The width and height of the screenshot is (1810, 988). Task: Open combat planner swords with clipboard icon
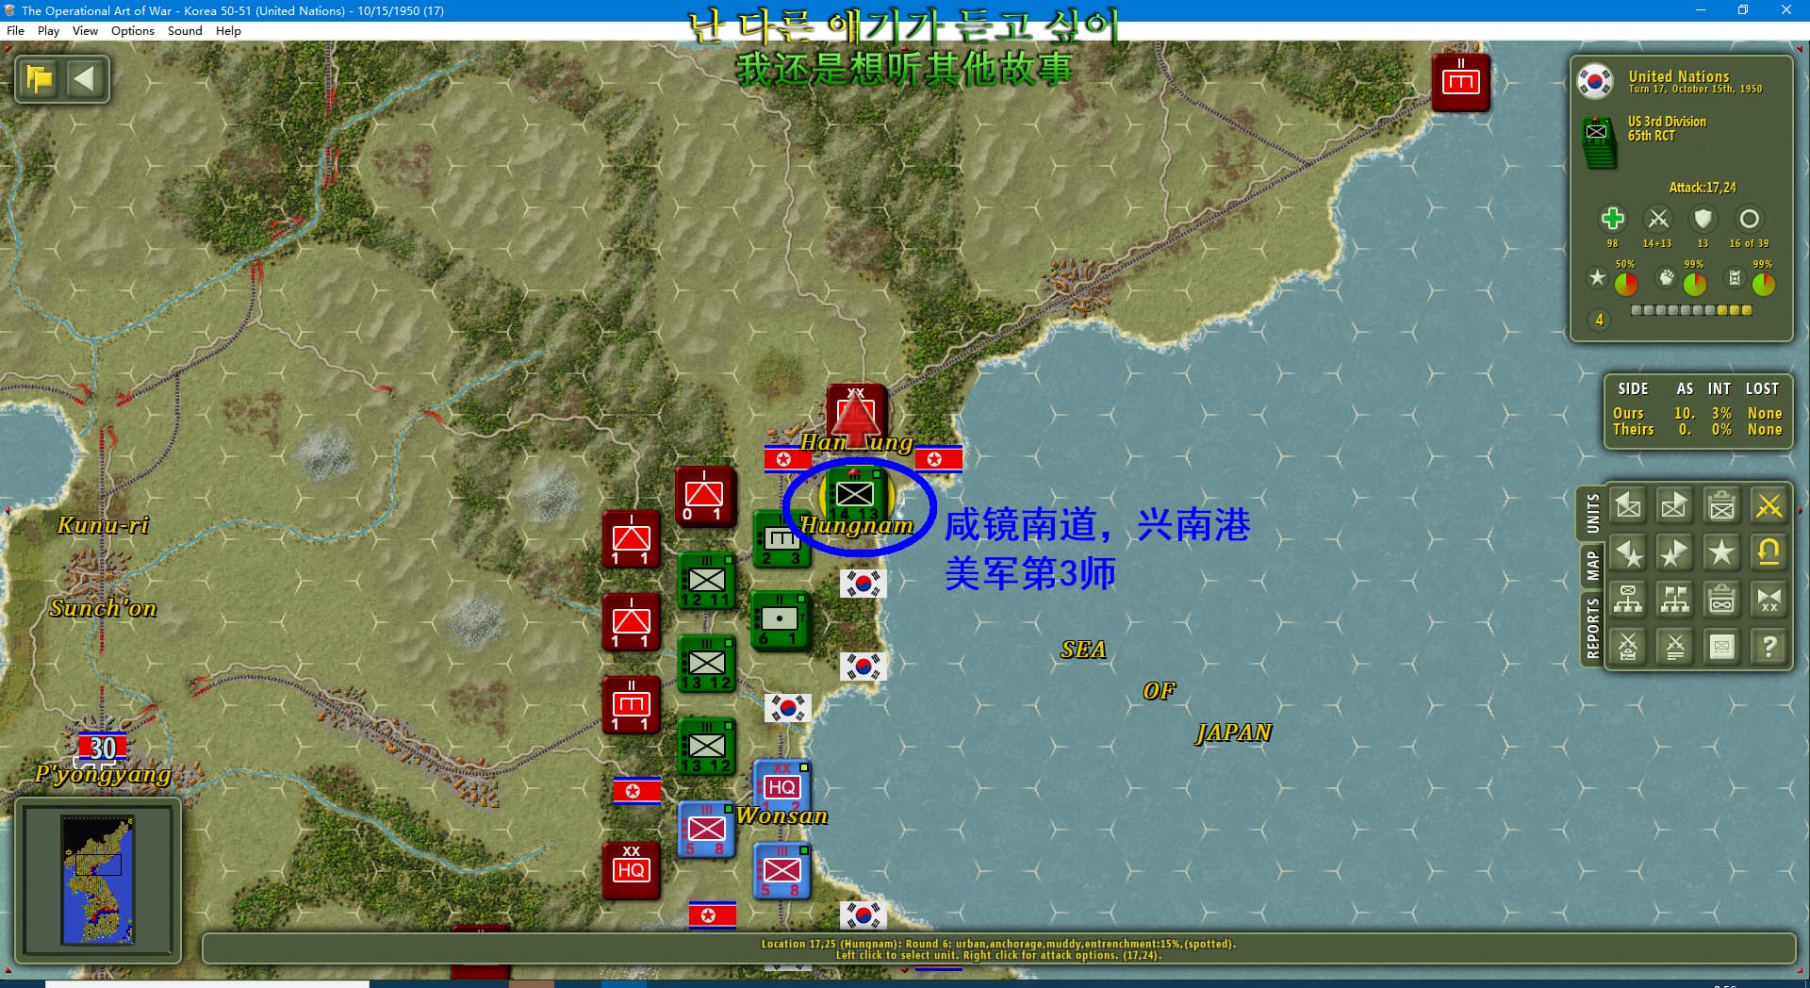tap(1628, 647)
